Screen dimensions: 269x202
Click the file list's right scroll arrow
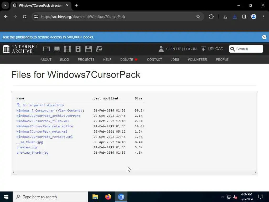pos(255,173)
